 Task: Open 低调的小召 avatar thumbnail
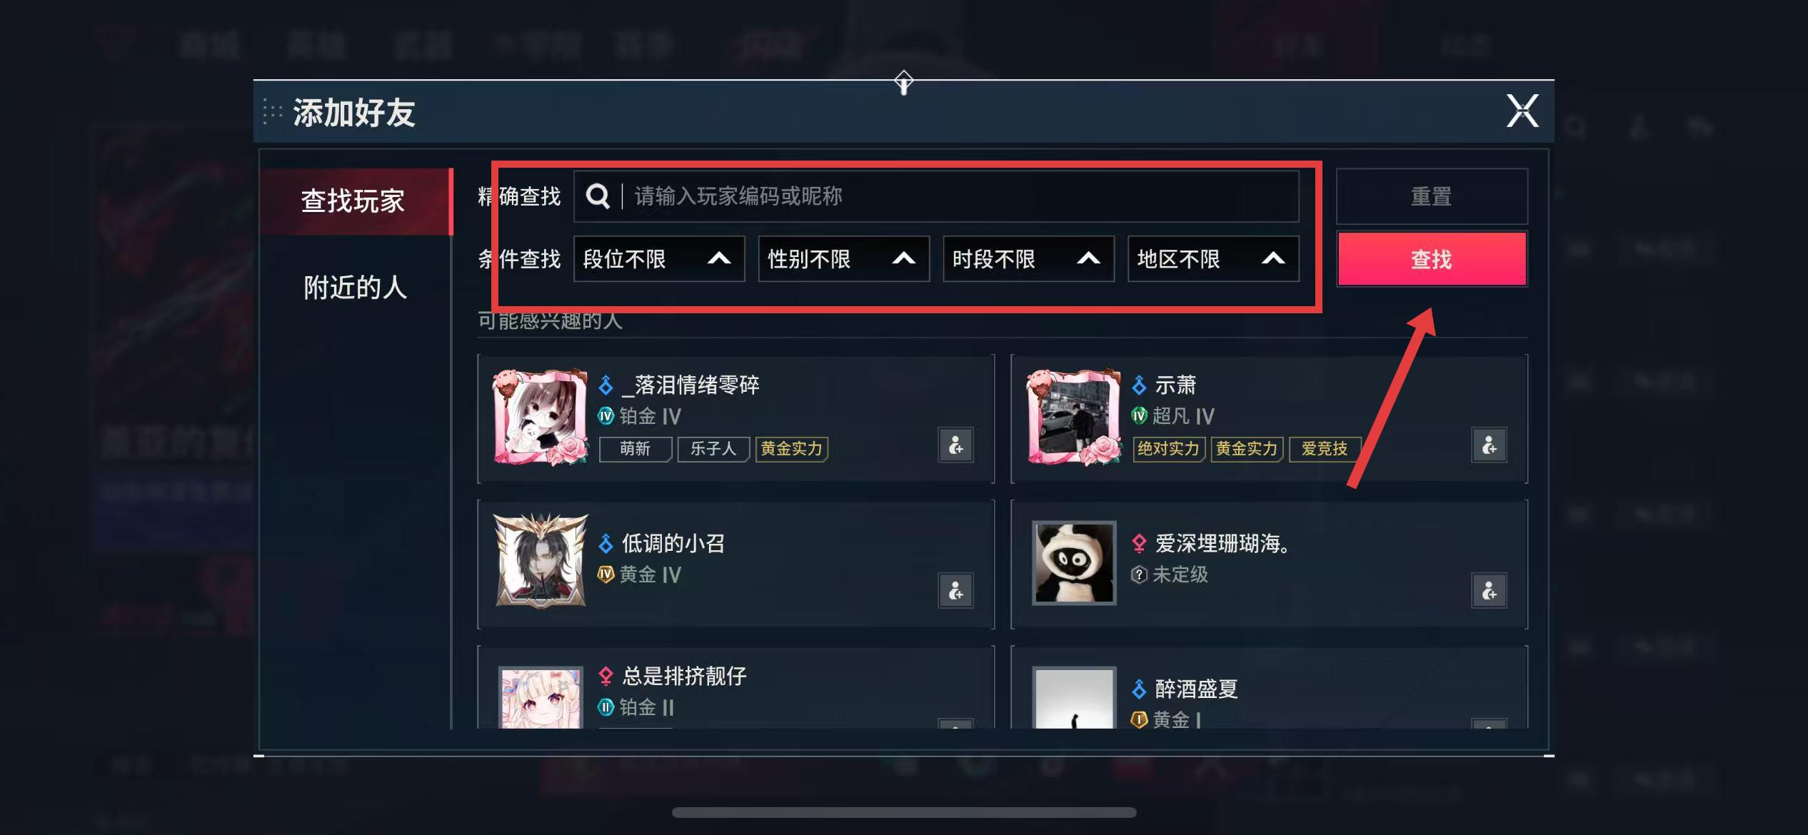541,561
